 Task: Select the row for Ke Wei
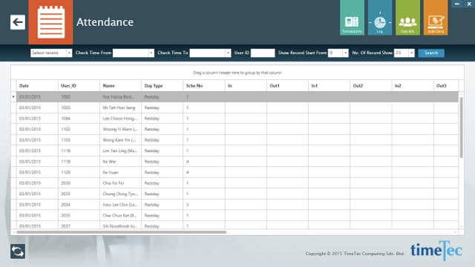(237, 162)
